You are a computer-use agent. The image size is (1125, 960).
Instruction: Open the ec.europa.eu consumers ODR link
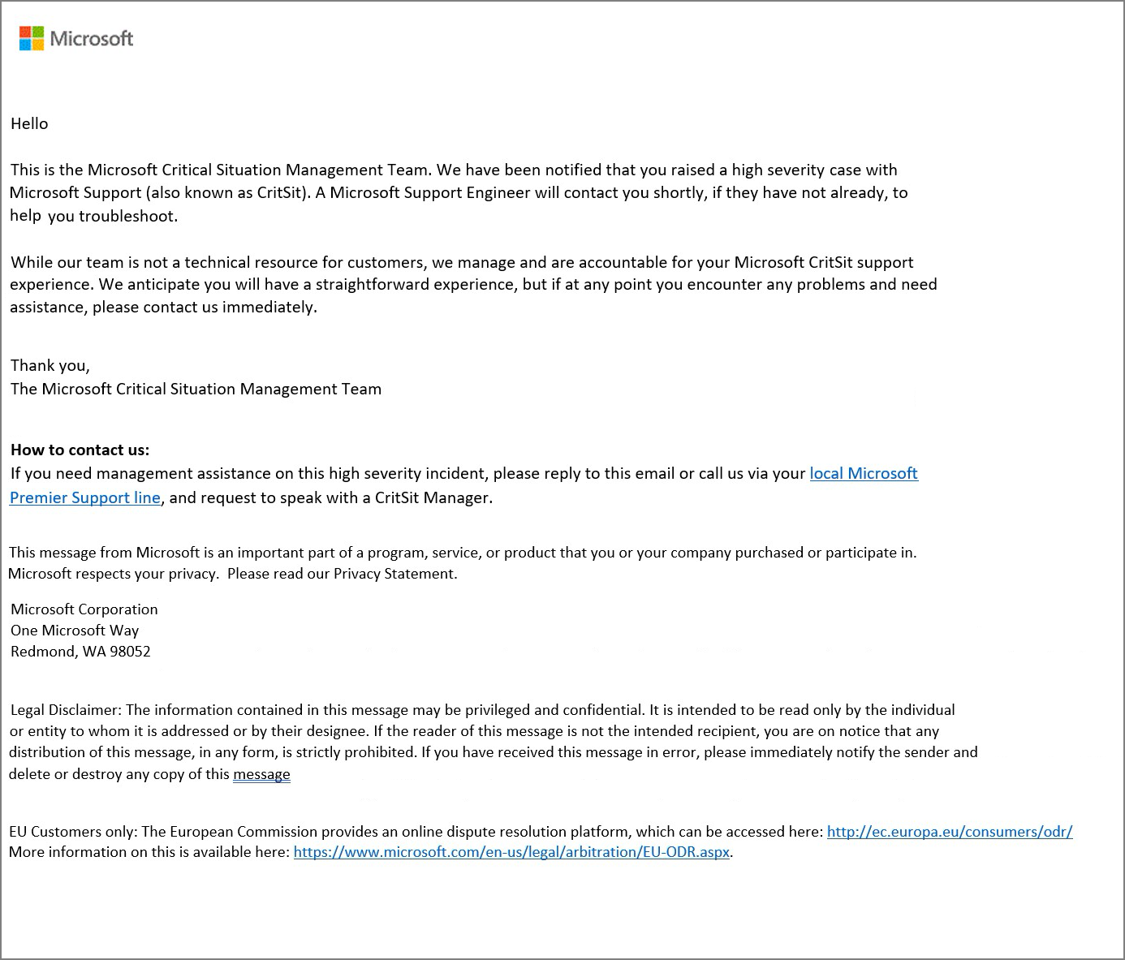pyautogui.click(x=949, y=831)
